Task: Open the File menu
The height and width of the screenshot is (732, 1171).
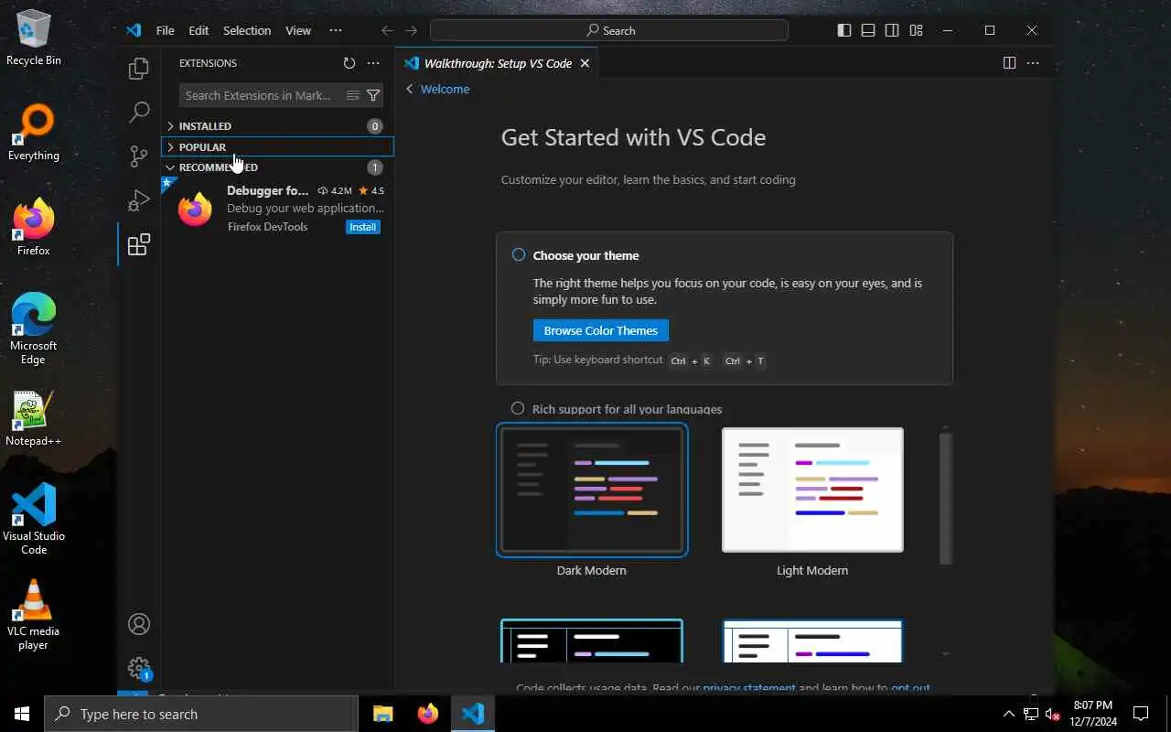Action: 165,30
